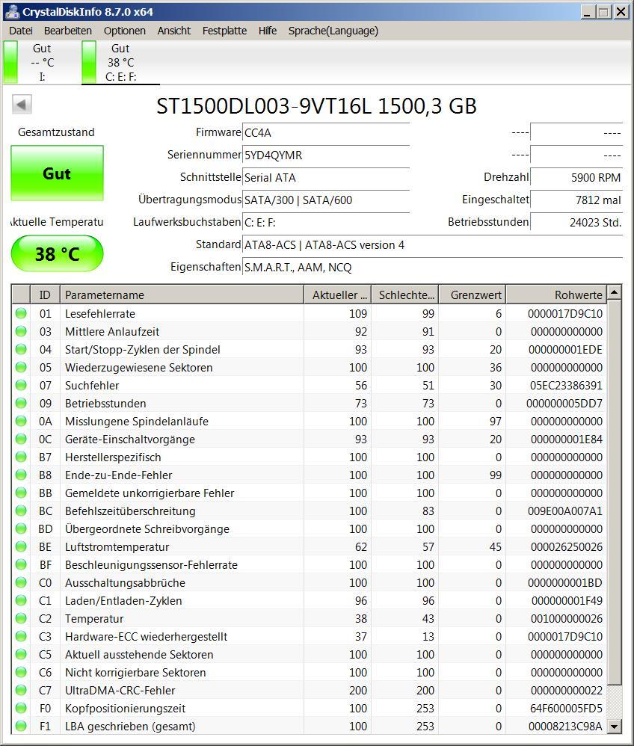Select the disk model title ST1500DL003-9VT16L
Screen dimensions: 634x746
(x=264, y=106)
